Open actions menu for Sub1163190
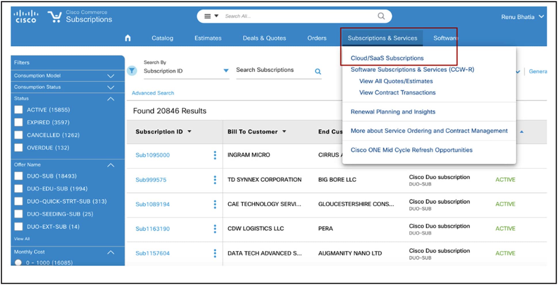Viewport: 558px width, 285px height. [x=215, y=229]
